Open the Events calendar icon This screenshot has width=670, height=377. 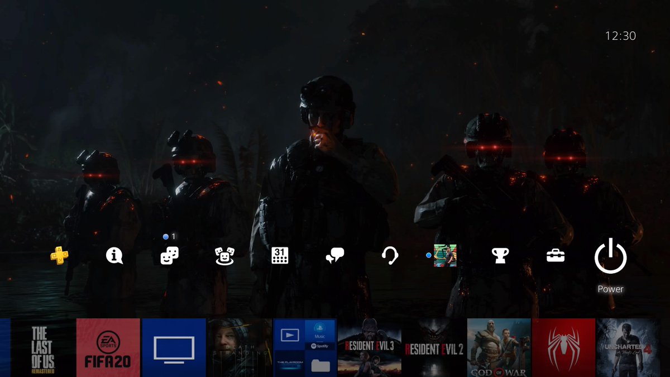click(280, 256)
